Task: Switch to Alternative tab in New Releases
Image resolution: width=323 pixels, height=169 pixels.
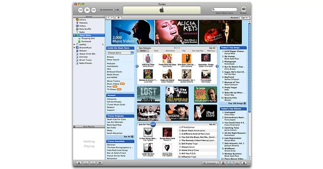Action: click(170, 51)
